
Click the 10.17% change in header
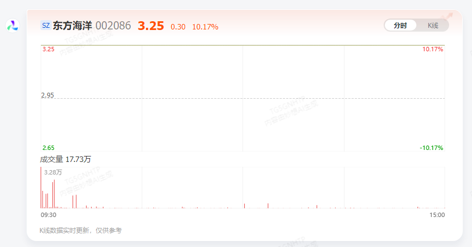[205, 27]
